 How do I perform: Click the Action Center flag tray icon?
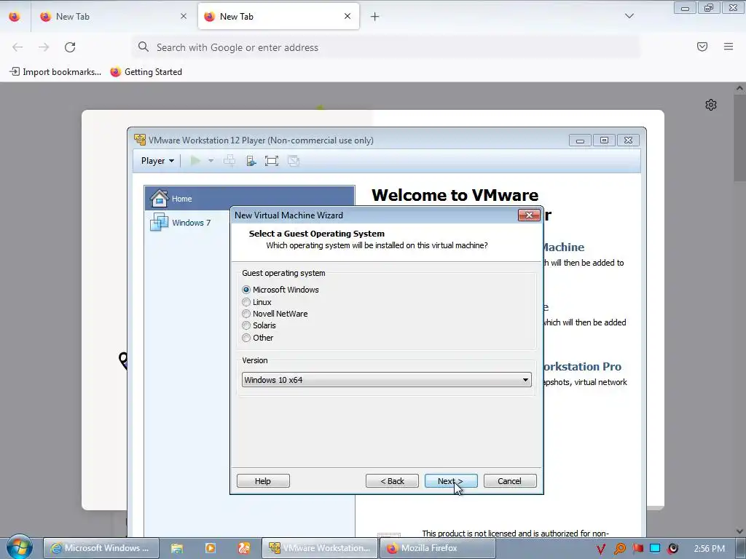[638, 549]
